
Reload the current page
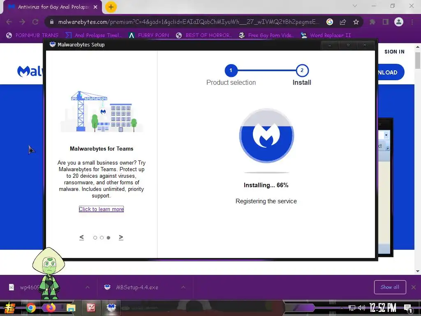coord(35,22)
